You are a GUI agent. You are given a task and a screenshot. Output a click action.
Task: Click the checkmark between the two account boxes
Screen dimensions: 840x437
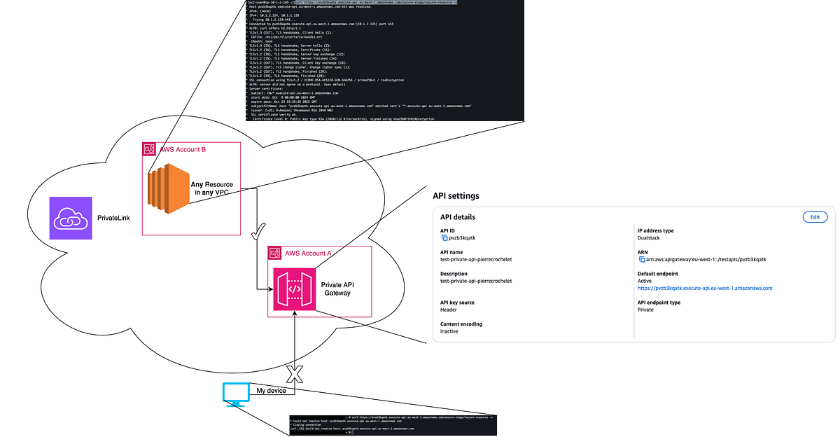tap(259, 231)
